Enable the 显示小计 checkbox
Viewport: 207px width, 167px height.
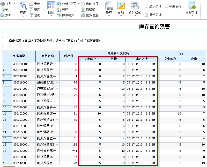pos(146,6)
